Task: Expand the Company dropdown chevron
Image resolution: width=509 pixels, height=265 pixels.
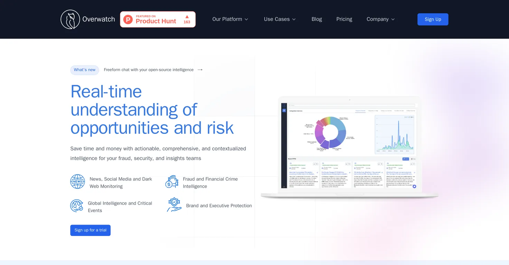Action: point(393,19)
